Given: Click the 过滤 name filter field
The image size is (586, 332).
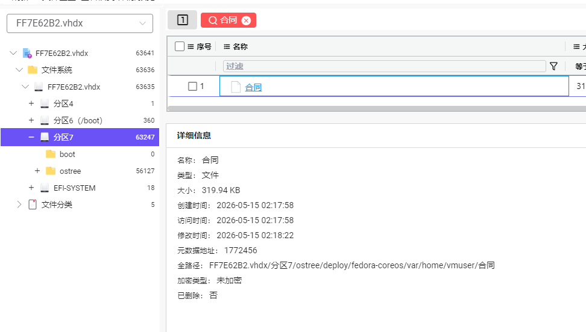Looking at the screenshot, I should tap(384, 66).
